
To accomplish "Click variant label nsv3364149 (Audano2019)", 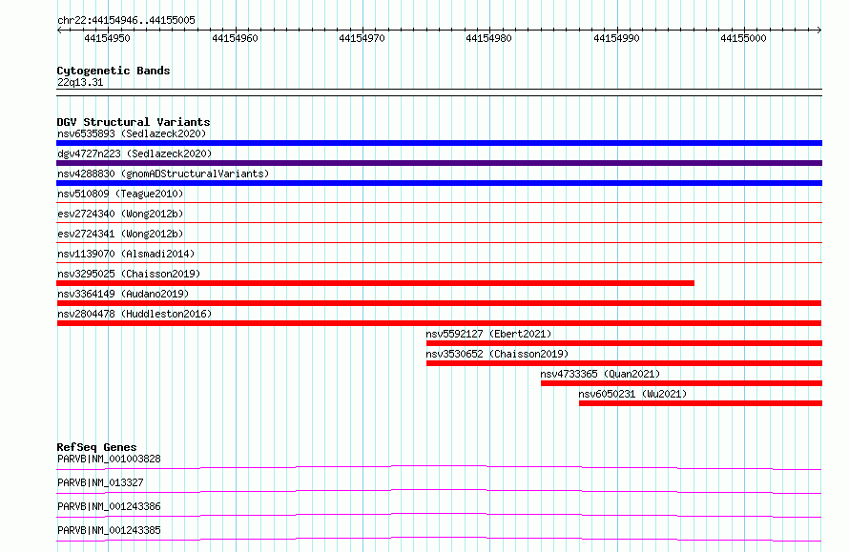I will point(123,294).
